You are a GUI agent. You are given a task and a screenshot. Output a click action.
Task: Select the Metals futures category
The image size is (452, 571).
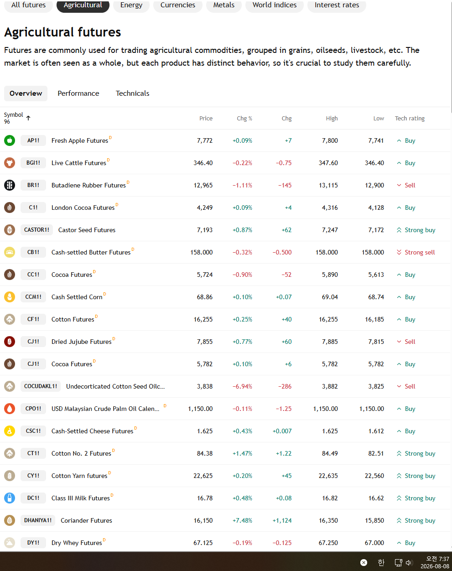224,5
